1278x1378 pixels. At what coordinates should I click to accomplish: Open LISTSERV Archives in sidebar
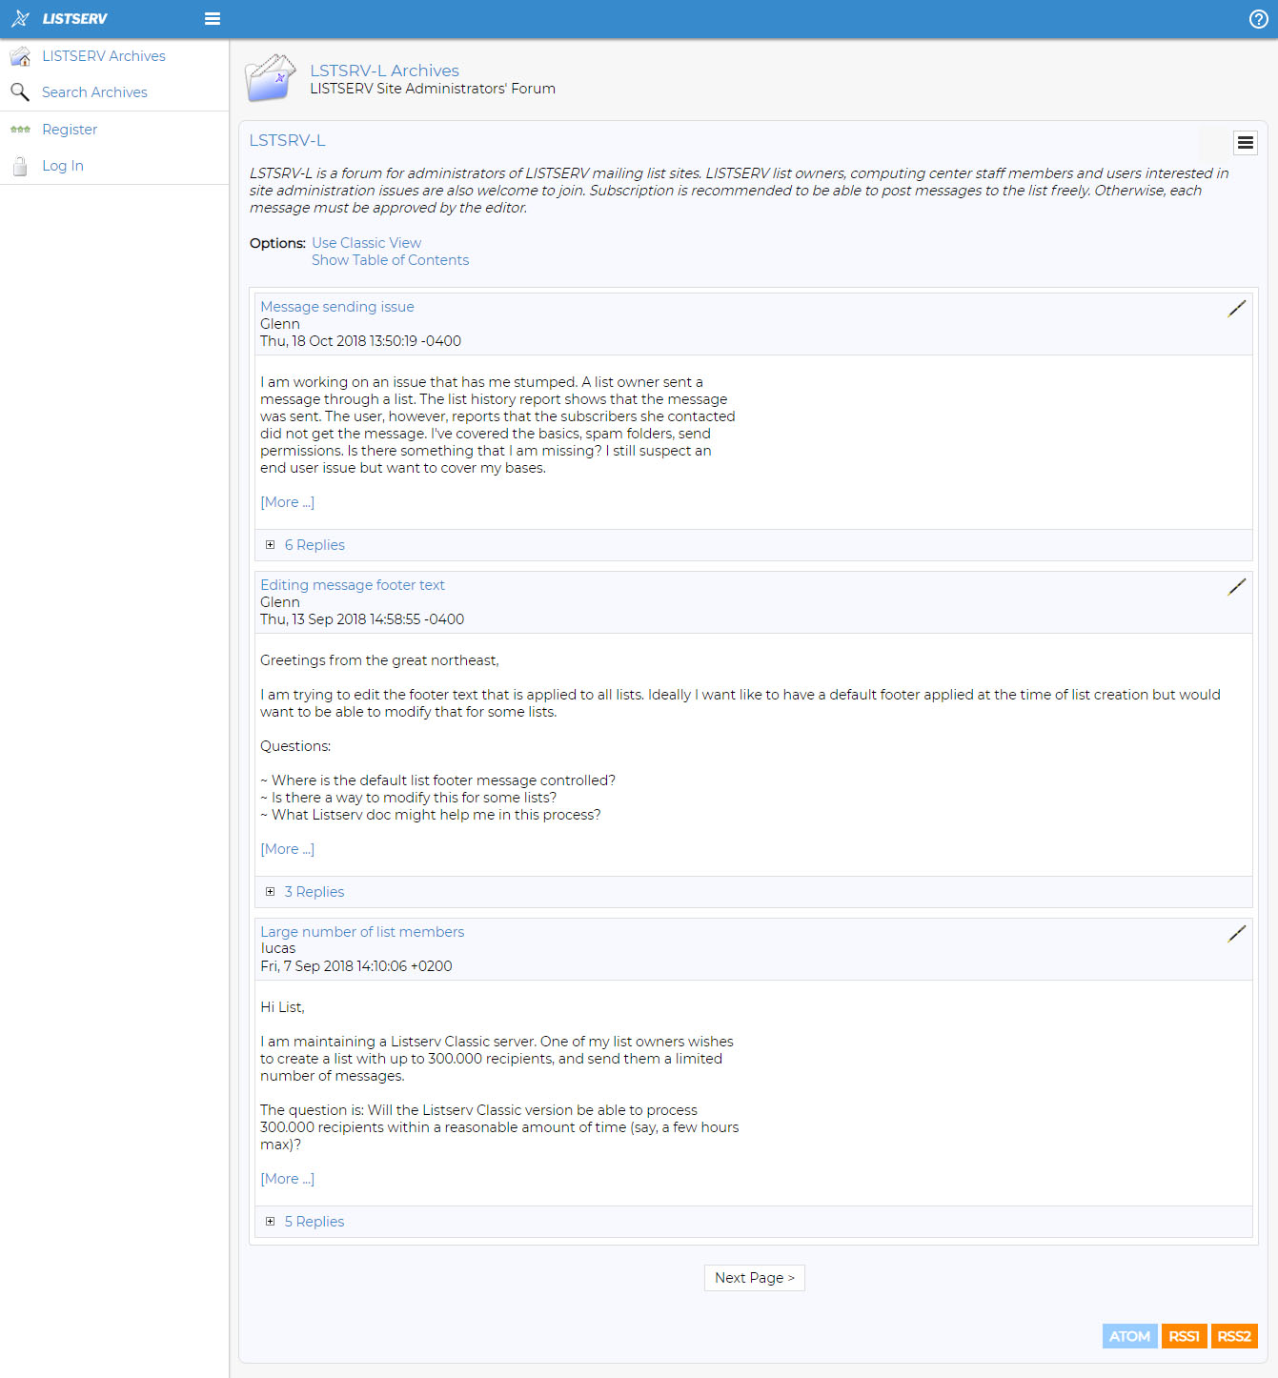tap(104, 56)
